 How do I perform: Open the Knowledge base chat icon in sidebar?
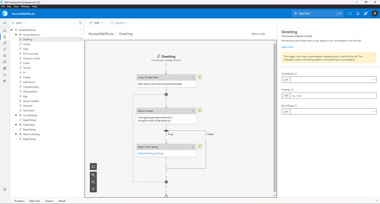coord(5,62)
